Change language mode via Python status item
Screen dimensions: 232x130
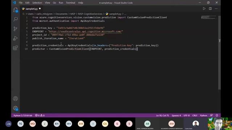coord(204,116)
